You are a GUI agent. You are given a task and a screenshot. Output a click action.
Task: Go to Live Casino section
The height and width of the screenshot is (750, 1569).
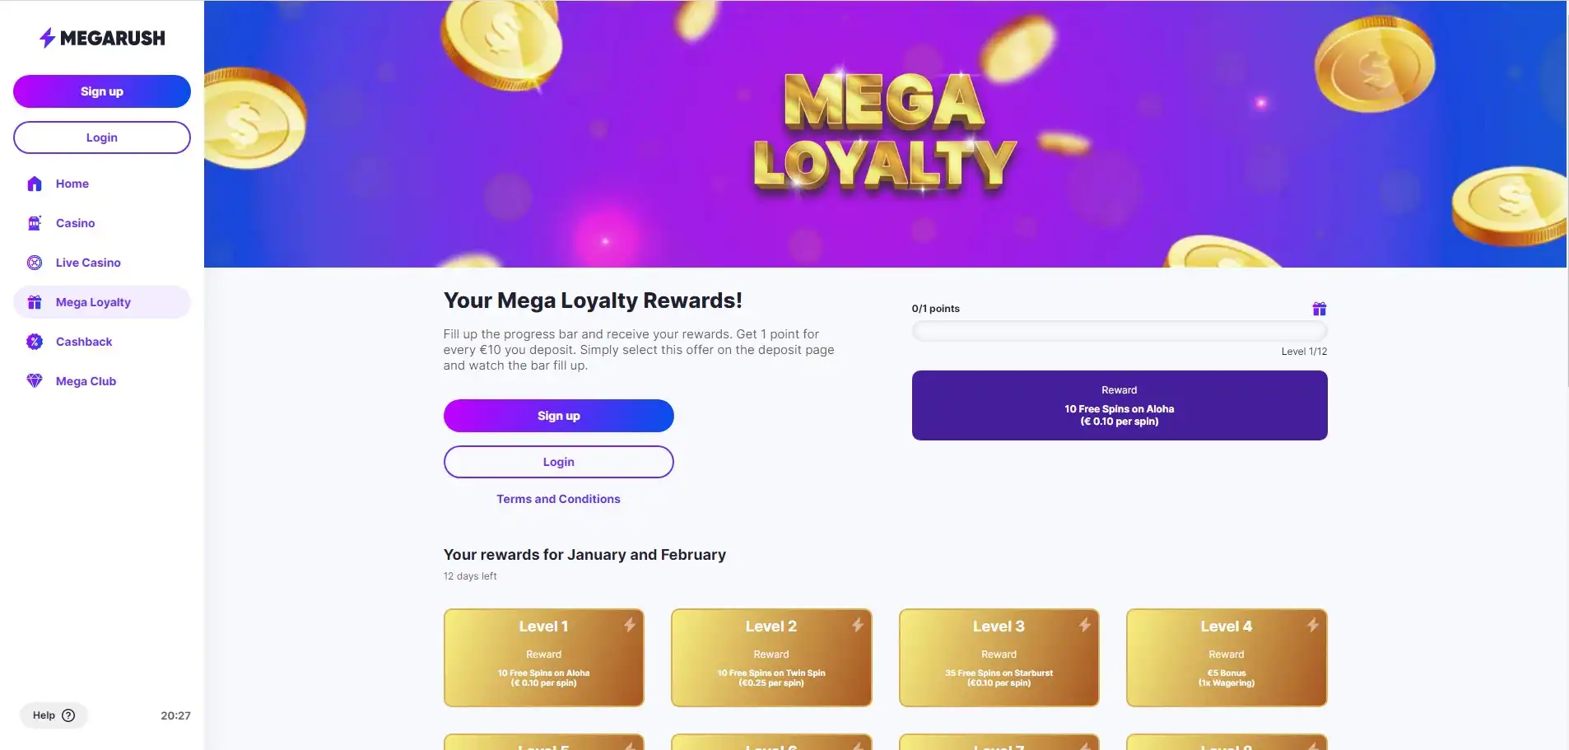[x=88, y=263]
